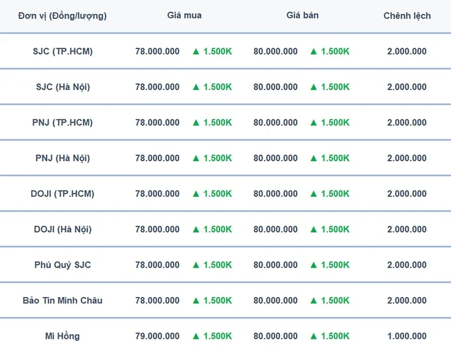
Task: Click DOJI (TP.HCM) buy price 78.000.000
Action: point(157,194)
